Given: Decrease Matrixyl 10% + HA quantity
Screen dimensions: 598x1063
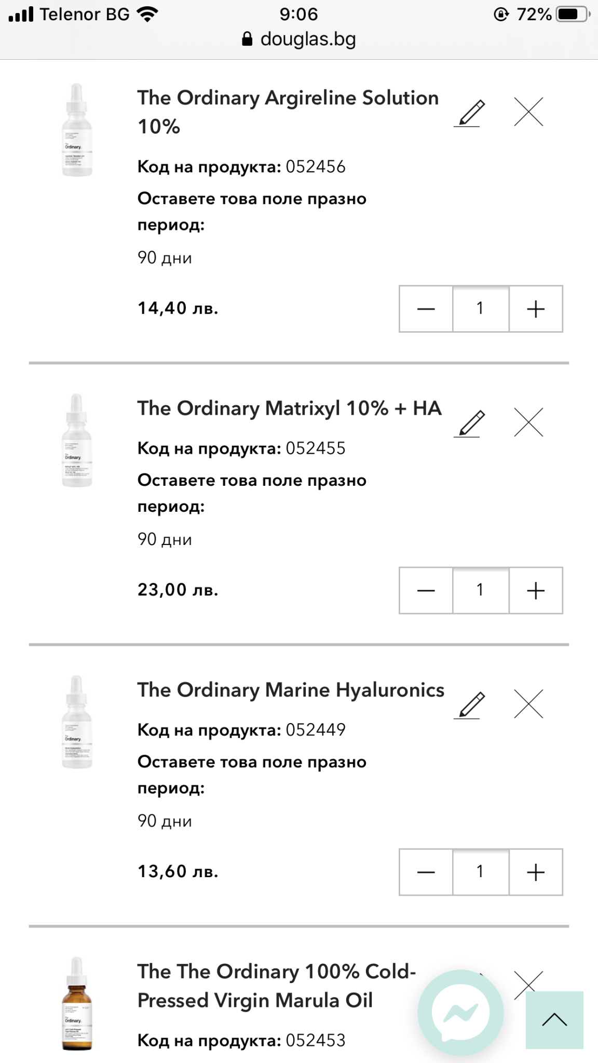Looking at the screenshot, I should coord(426,591).
